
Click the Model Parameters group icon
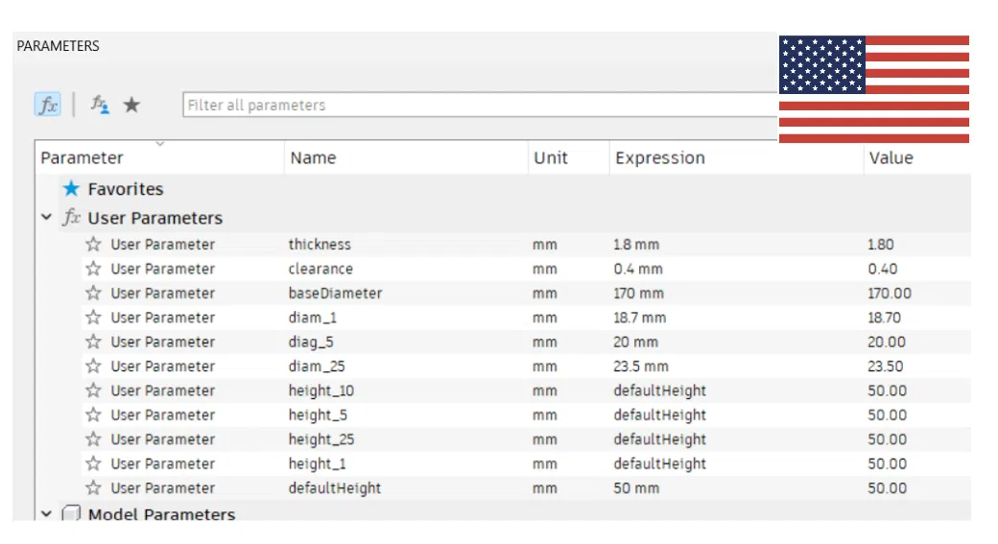point(72,514)
